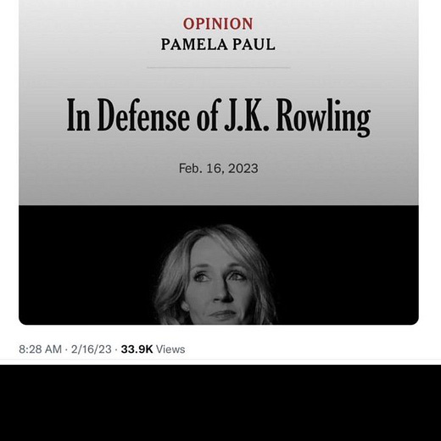This screenshot has width=441, height=441.
Task: Click the 2/16/23 tweet date
Action: click(91, 349)
